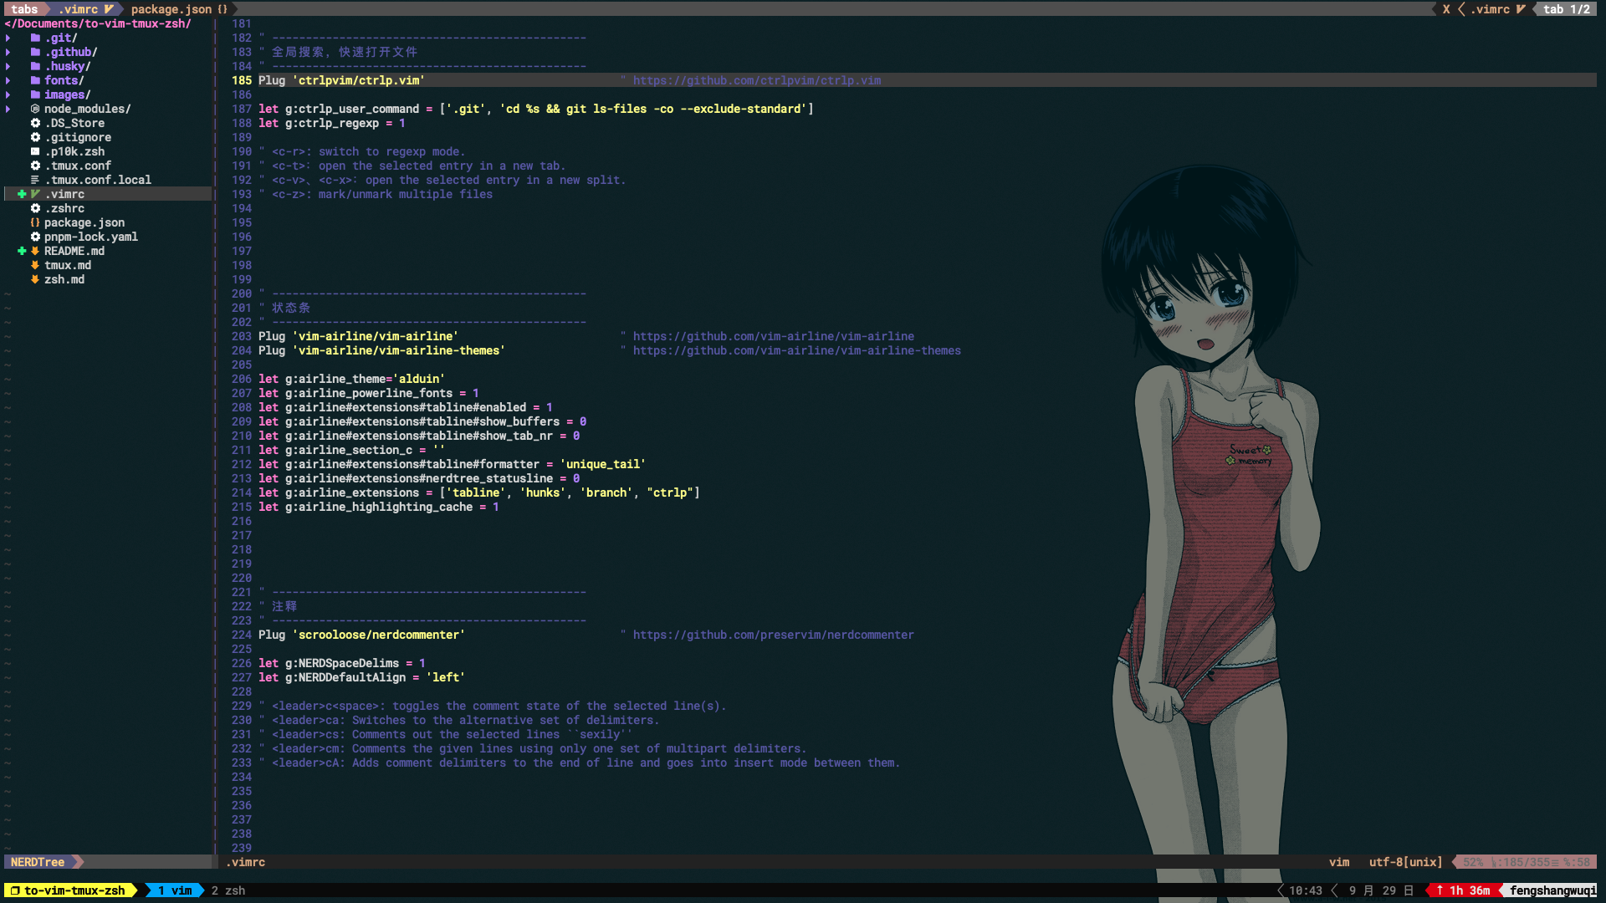Click the terminal icon next to .p10k.zsh
This screenshot has height=903, width=1606.
click(35, 151)
